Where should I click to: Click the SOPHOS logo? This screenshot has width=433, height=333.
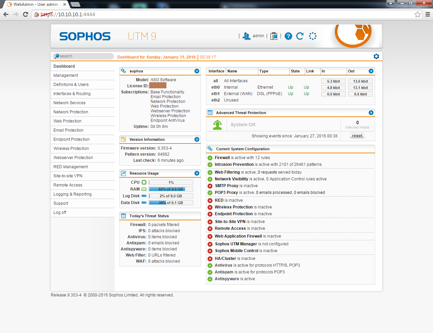85,36
